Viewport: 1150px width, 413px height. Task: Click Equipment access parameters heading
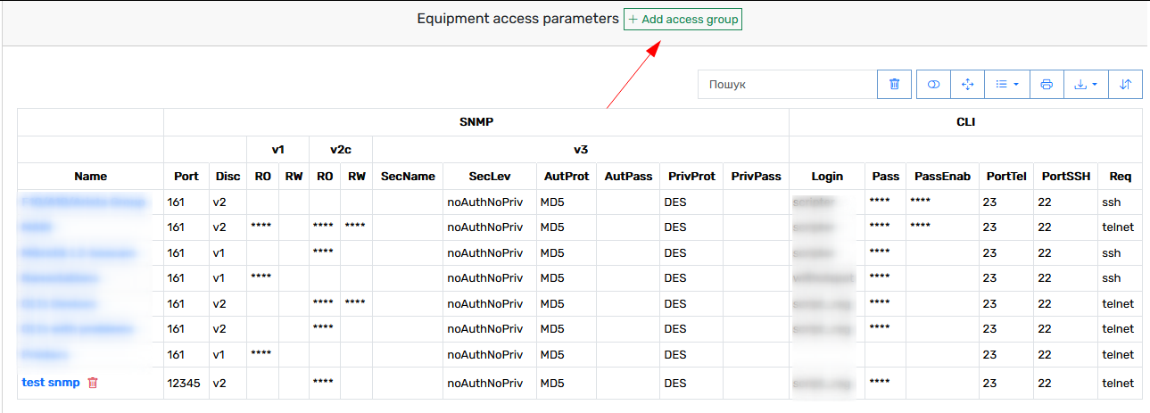click(517, 19)
